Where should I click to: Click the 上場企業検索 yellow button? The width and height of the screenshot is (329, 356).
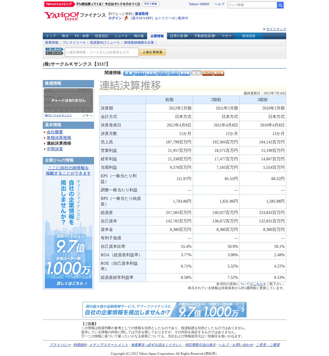tap(152, 52)
